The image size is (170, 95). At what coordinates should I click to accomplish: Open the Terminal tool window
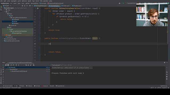(x=37, y=86)
